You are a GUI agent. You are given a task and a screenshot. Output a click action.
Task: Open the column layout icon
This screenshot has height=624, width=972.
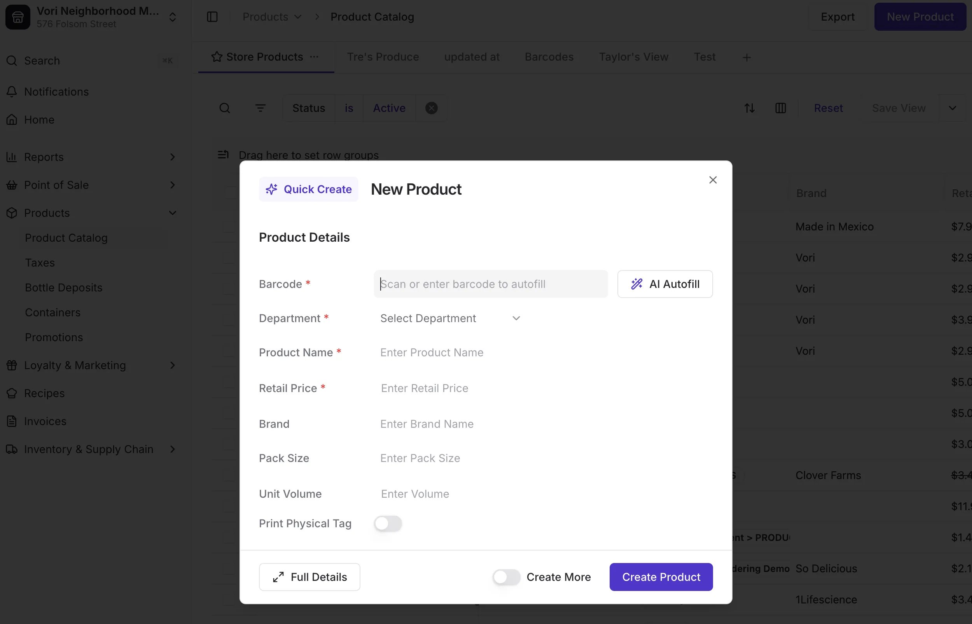[781, 108]
